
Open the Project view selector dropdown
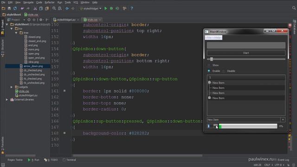(16, 19)
